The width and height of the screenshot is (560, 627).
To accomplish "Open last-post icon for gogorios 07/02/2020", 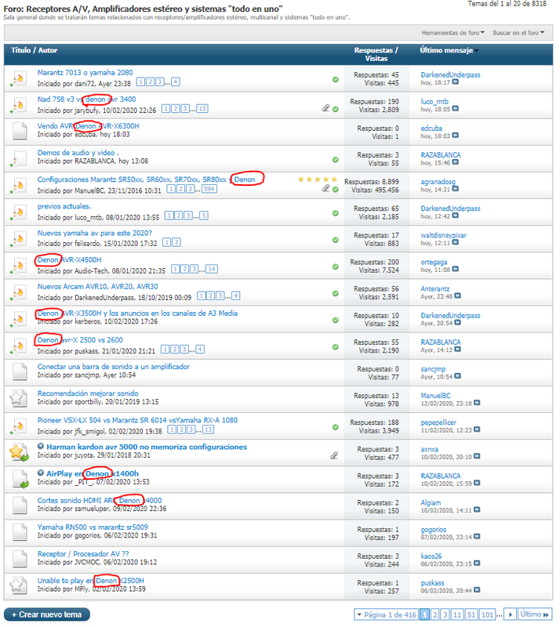I will tap(477, 537).
